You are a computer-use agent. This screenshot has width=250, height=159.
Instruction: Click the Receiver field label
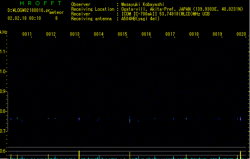(81, 14)
